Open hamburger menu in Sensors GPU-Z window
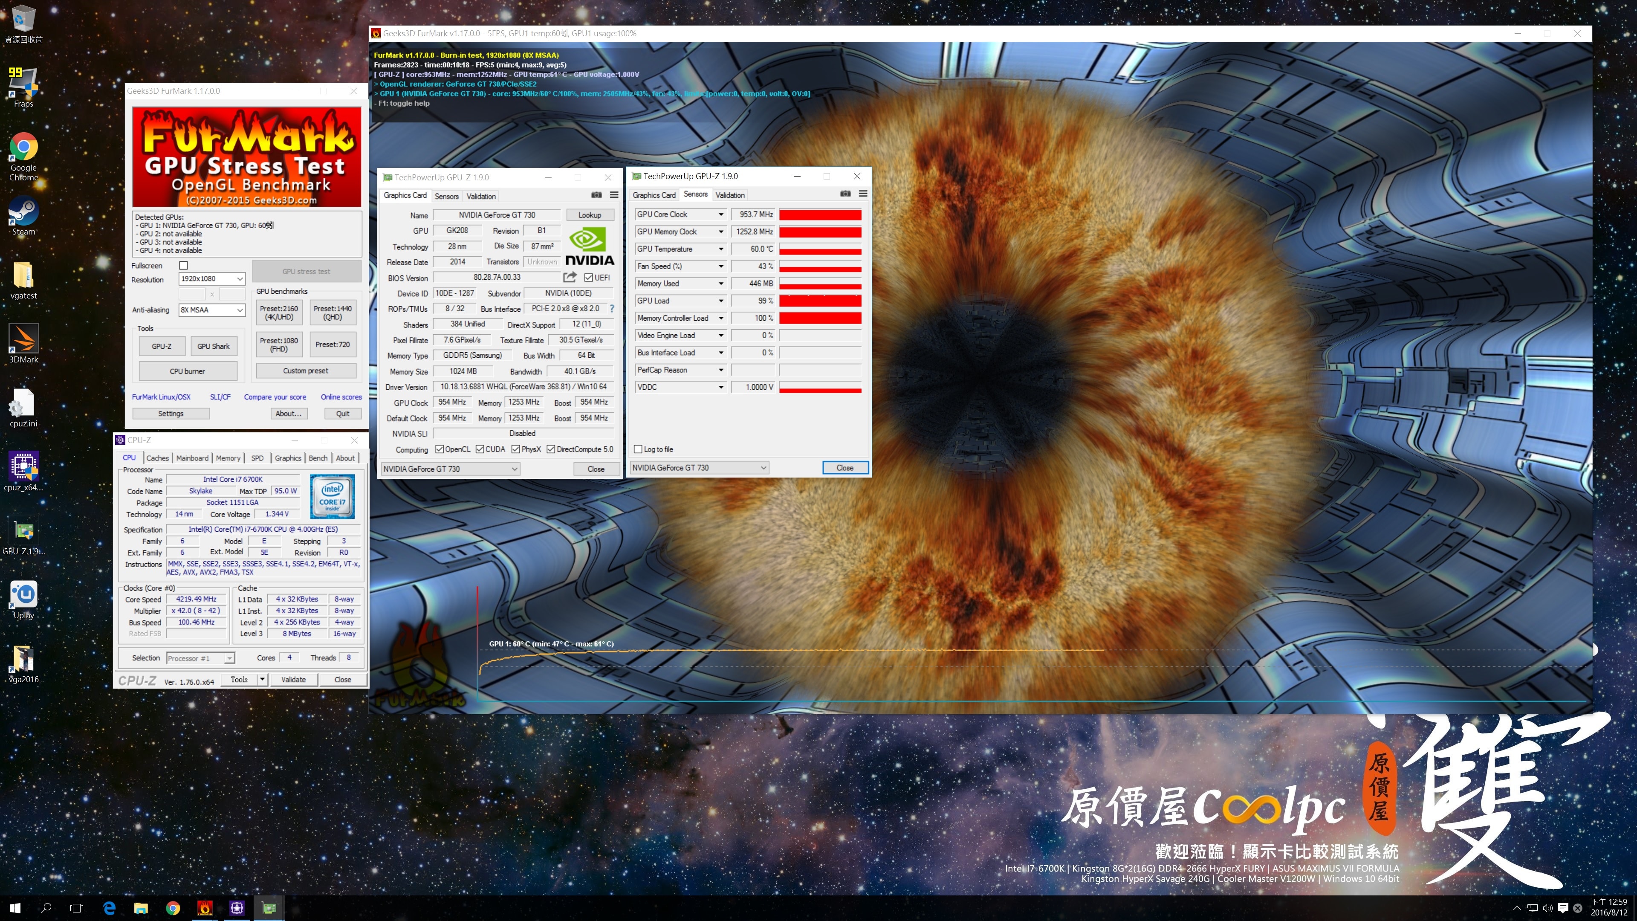Image resolution: width=1637 pixels, height=921 pixels. 863,194
